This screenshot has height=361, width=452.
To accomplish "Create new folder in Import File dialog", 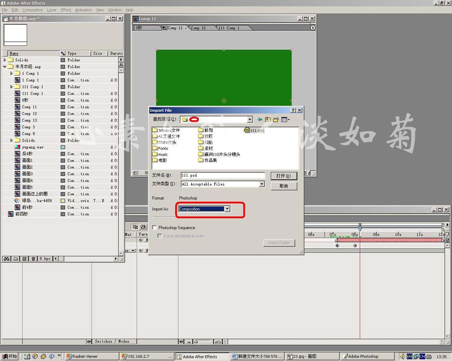I will 276,119.
